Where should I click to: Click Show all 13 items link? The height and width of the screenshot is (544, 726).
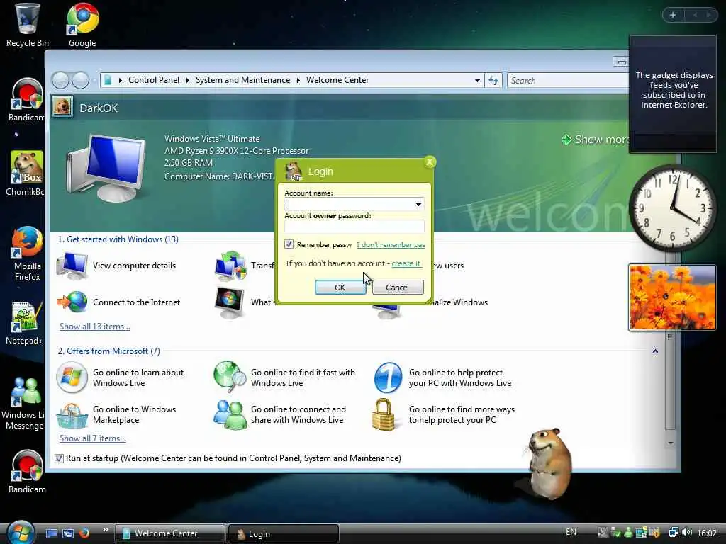[x=95, y=327]
